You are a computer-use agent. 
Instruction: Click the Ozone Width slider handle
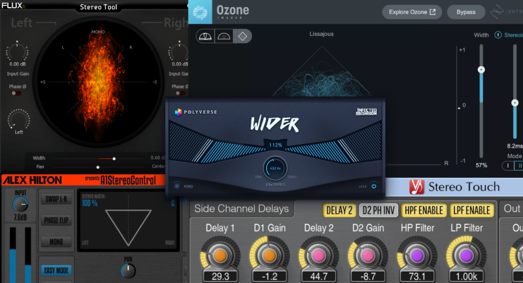[481, 69]
